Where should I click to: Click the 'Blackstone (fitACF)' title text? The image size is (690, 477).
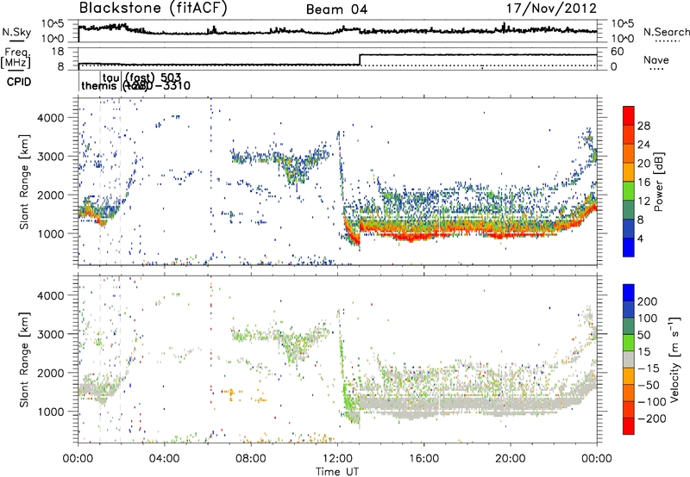coord(153,9)
